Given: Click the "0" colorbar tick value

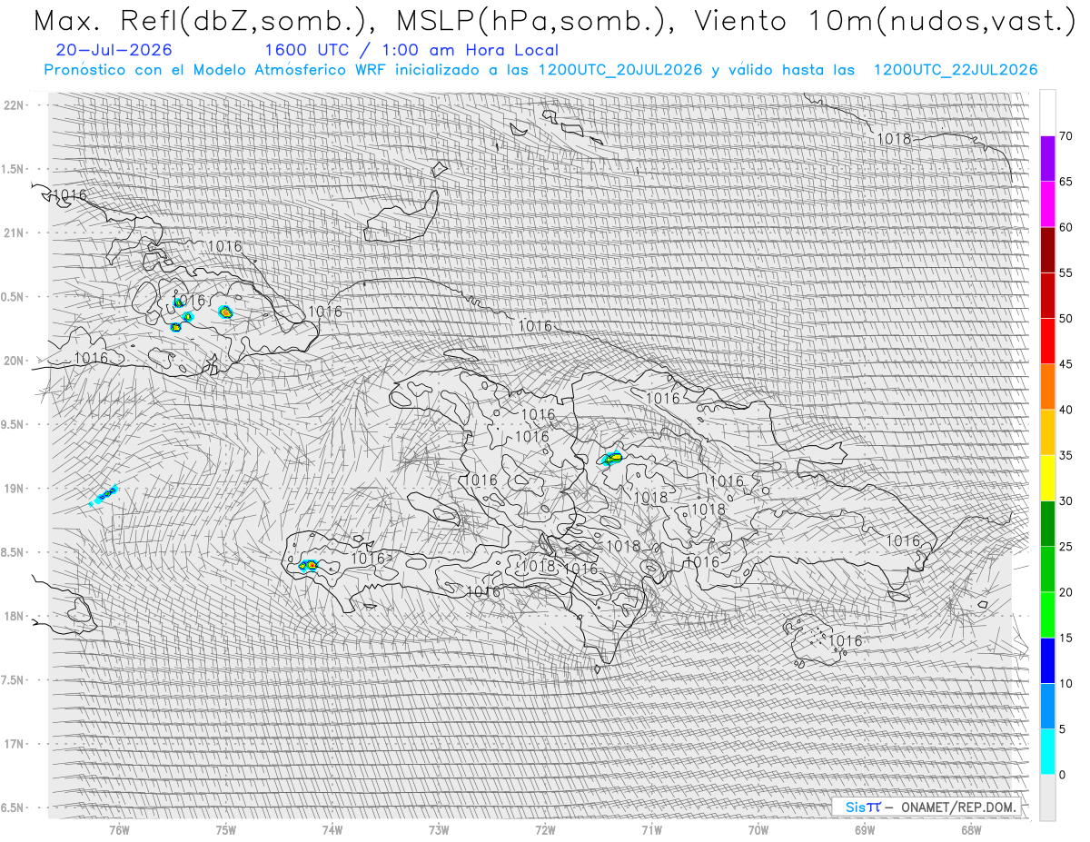Looking at the screenshot, I should click(x=1062, y=774).
